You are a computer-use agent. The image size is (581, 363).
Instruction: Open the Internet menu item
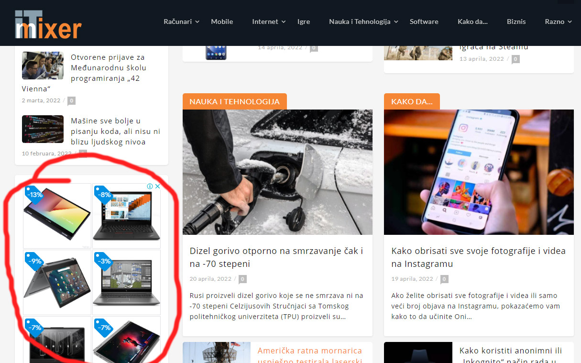(x=265, y=22)
